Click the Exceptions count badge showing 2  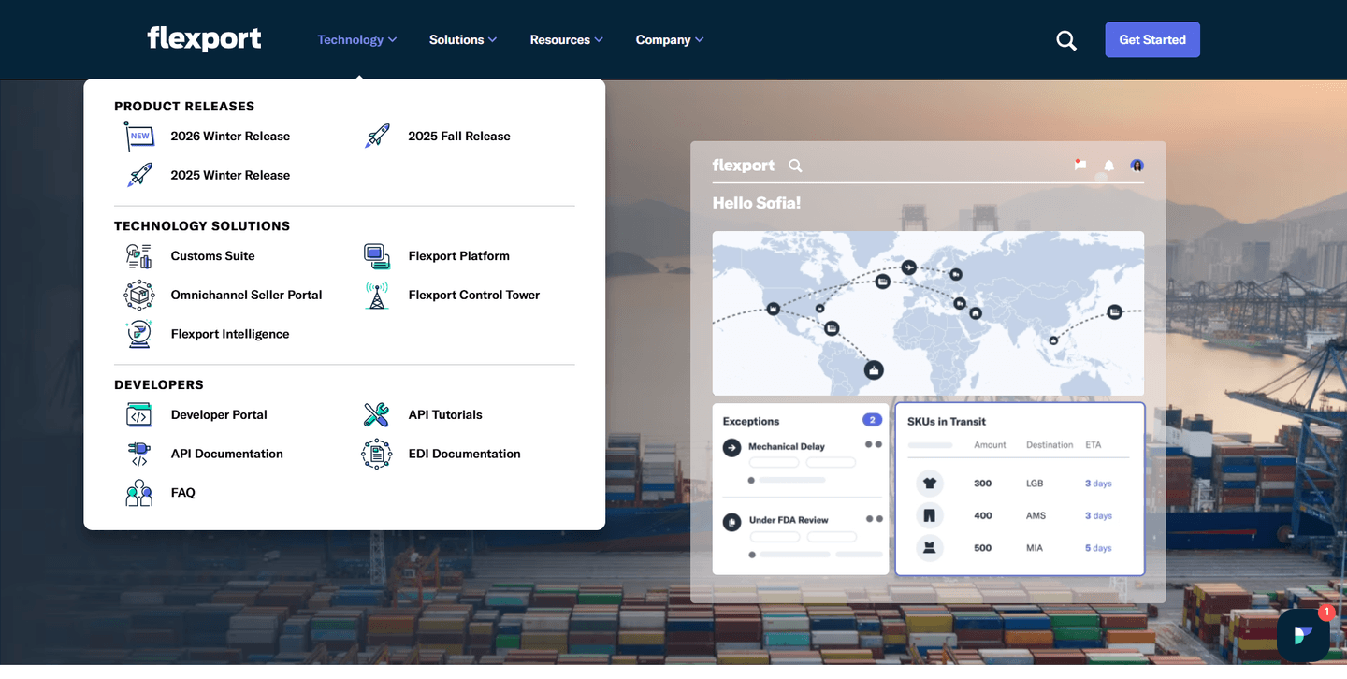coord(872,420)
